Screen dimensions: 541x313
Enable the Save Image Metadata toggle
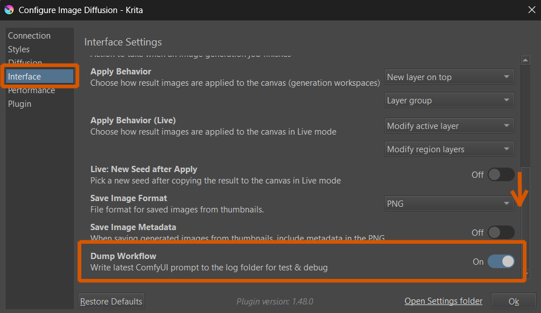[501, 232]
